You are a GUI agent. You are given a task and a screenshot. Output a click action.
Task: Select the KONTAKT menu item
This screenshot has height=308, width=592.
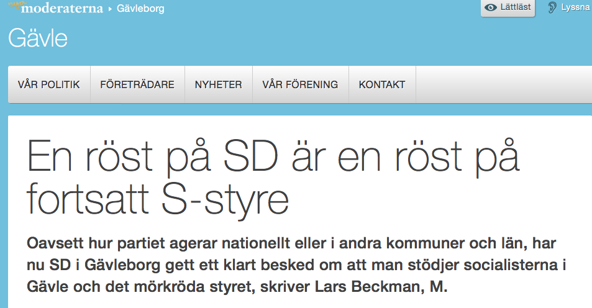point(382,84)
